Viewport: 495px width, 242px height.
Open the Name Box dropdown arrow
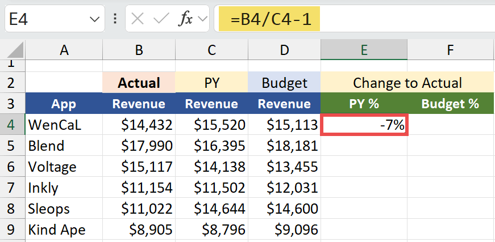coord(94,20)
